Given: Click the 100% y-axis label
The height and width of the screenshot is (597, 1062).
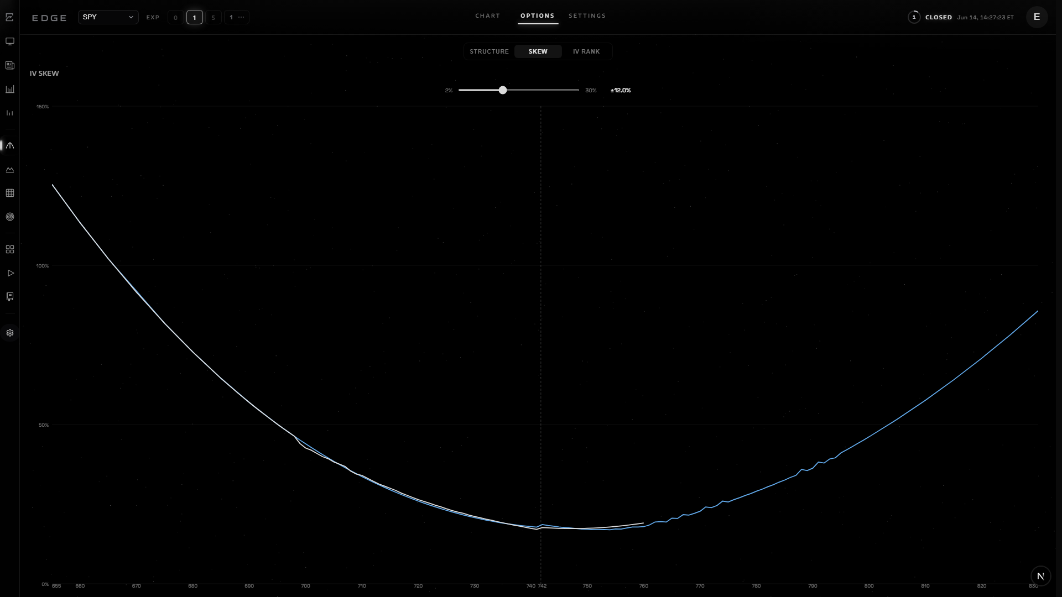Looking at the screenshot, I should pos(43,266).
